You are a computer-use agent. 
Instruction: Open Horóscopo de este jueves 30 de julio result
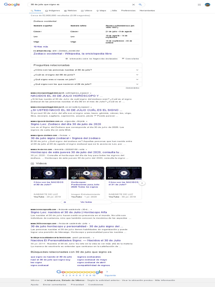coord(77,152)
